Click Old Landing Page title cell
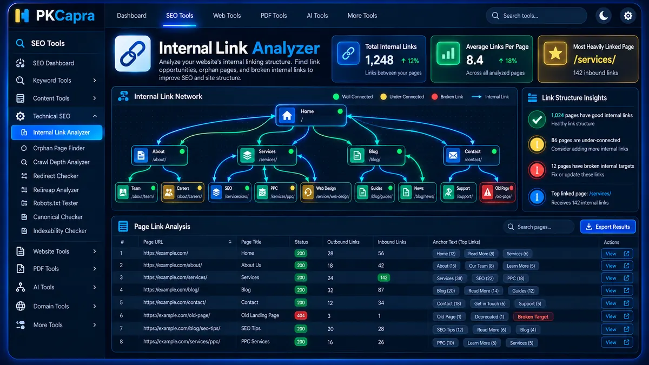The image size is (649, 365). pos(260,315)
